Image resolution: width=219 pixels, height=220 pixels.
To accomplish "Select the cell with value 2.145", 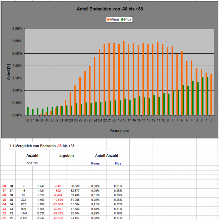I will pyautogui.click(x=24, y=218).
